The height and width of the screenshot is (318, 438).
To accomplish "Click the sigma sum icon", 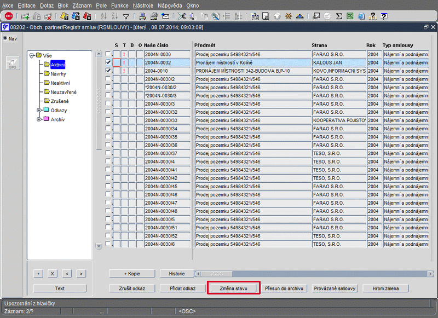I will (339, 16).
